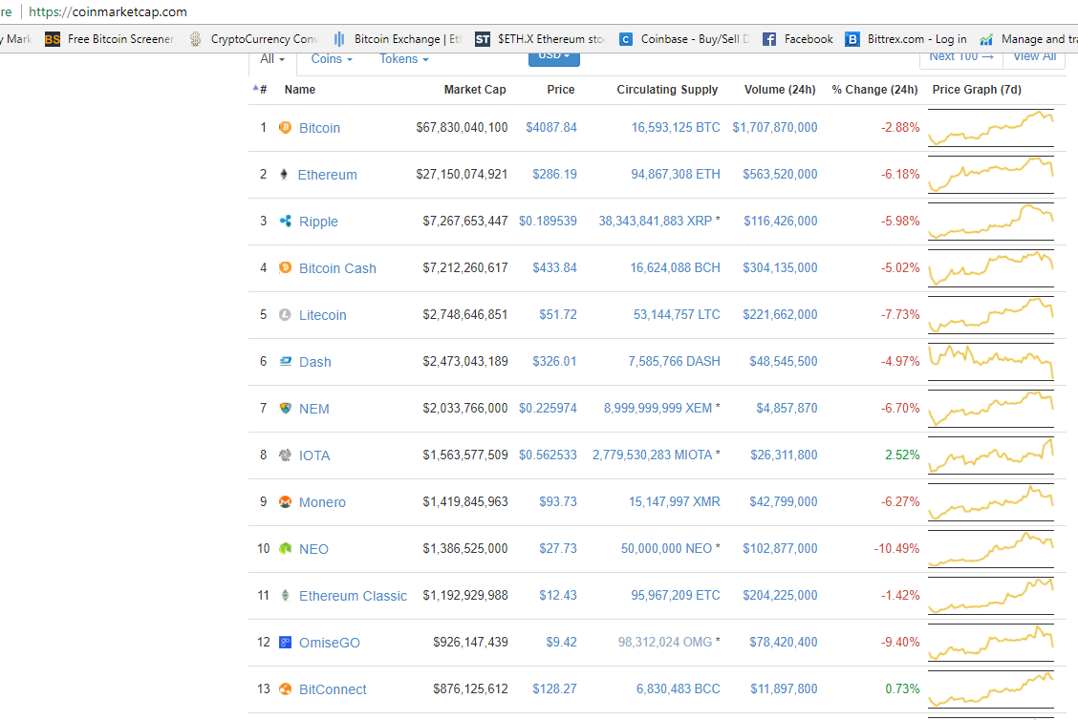Sort table by Circulating Supply column
This screenshot has height=720, width=1078.
coord(667,90)
